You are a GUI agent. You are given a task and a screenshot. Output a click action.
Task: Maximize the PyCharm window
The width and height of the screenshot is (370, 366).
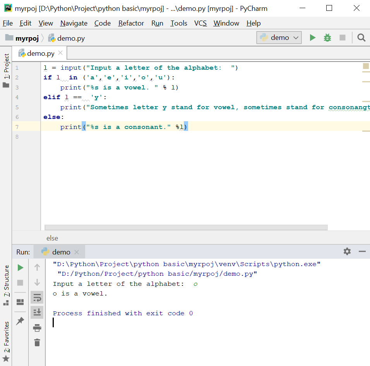(x=329, y=8)
